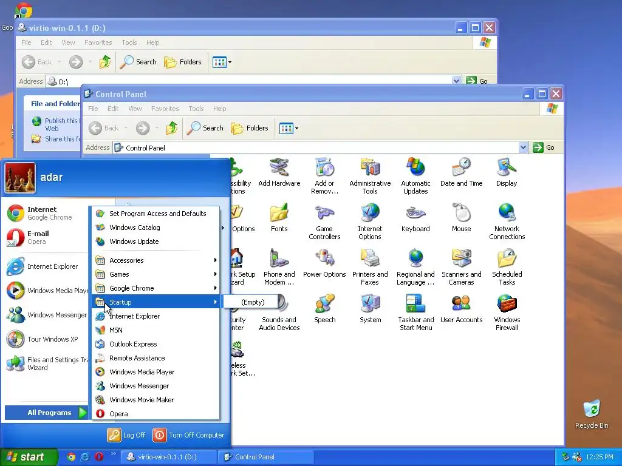Launch Windows Movie Maker from programs list
Screen dimensions: 622x466
click(156, 400)
